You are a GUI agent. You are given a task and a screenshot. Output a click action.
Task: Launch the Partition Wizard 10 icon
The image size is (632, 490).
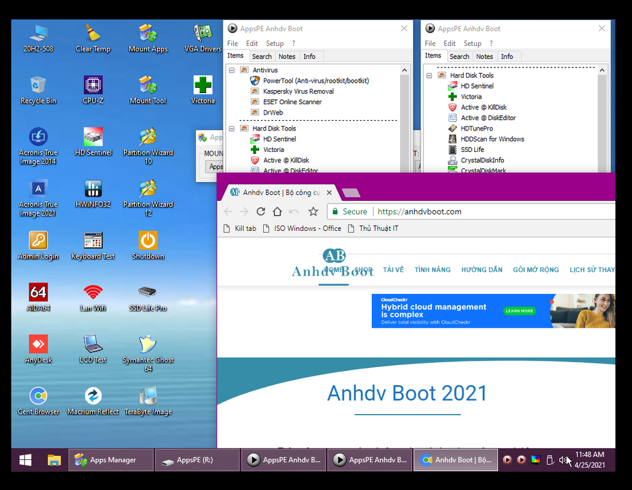(x=148, y=146)
